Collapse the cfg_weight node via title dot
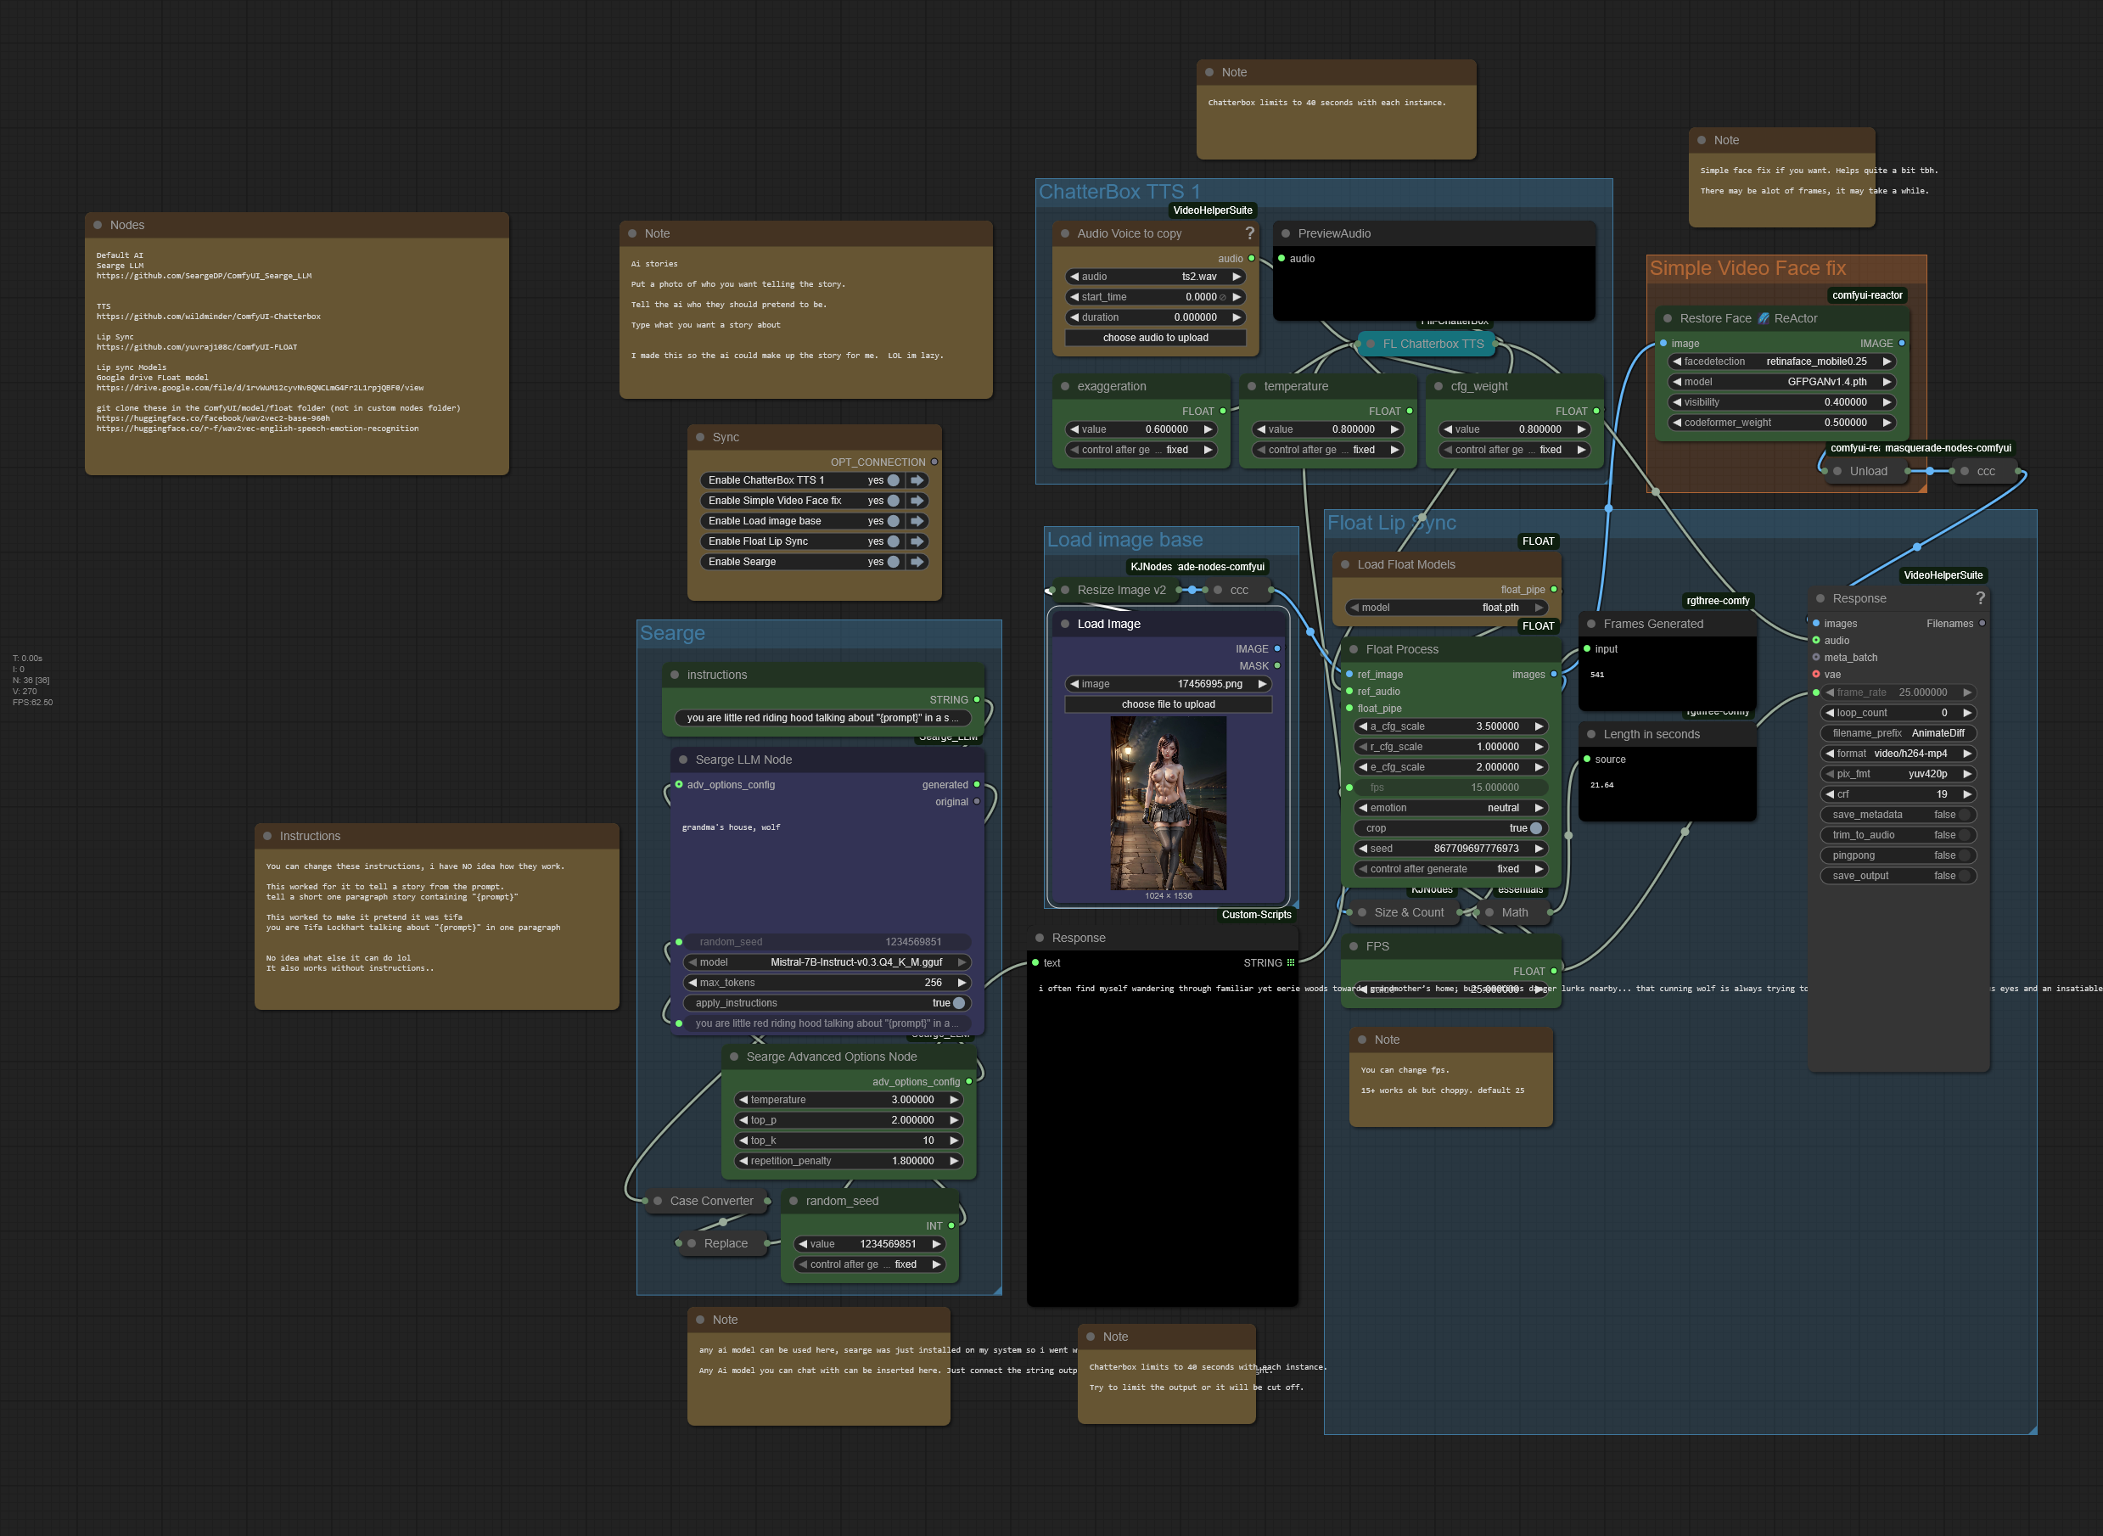The image size is (2103, 1536). point(1439,387)
